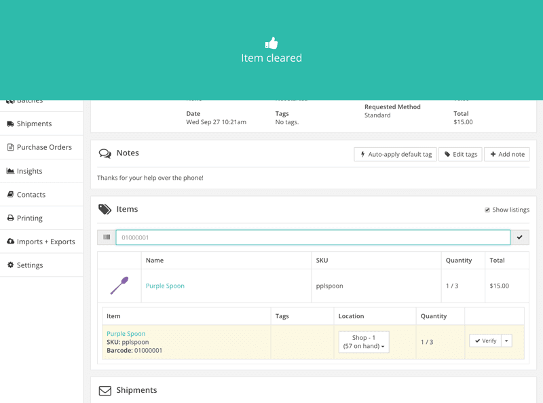Click the purple spoon product thumbnail
543x403 pixels.
[119, 286]
